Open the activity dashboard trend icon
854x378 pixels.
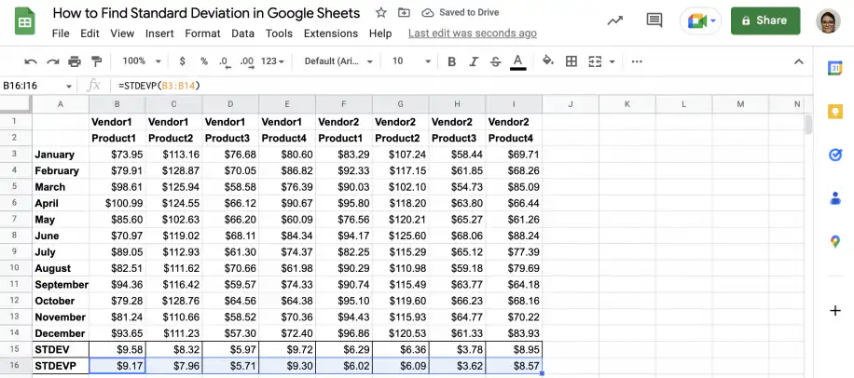tap(615, 20)
